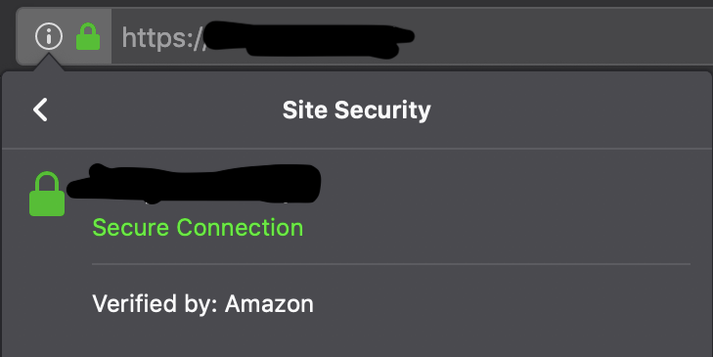Go back using the left chevron arrow
Screen dimensions: 713x357
(x=40, y=110)
